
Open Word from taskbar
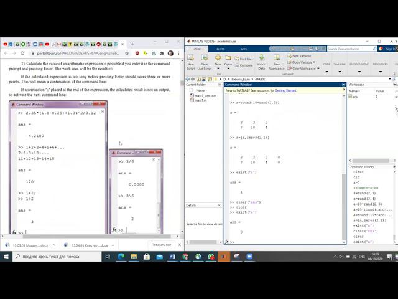tap(172, 257)
